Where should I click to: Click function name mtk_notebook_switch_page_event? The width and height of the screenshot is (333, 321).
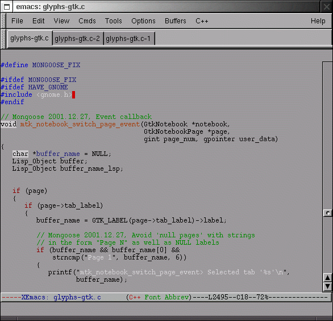(x=80, y=124)
